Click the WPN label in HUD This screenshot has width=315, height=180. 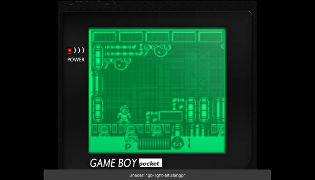(131, 139)
